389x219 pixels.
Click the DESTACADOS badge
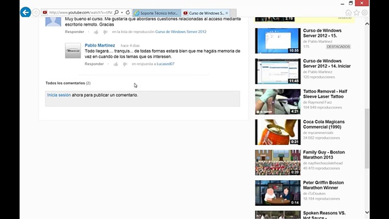point(338,47)
